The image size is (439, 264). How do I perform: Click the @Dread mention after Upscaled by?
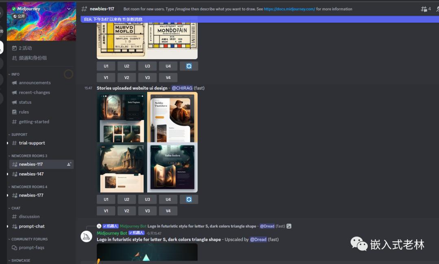[258, 239]
